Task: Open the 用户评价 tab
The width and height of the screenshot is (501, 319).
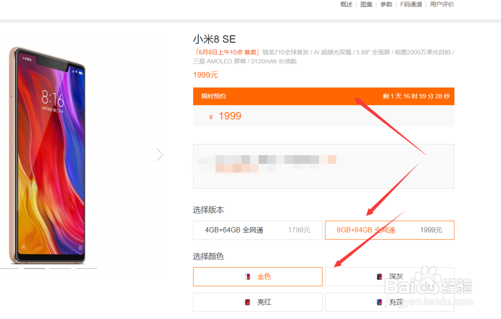Action: click(441, 5)
